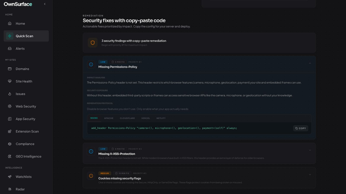Click the Watchlists telescope icon
The height and width of the screenshot is (194, 346).
tap(10, 177)
